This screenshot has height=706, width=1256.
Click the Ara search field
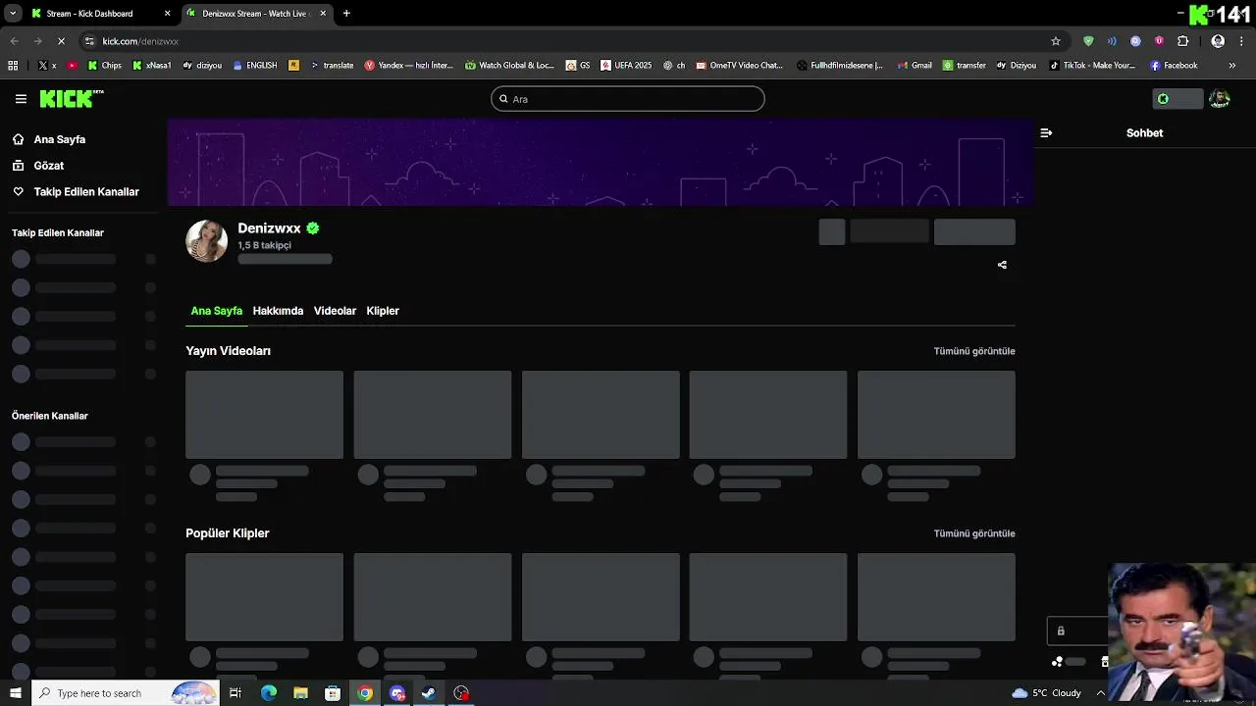click(x=628, y=99)
